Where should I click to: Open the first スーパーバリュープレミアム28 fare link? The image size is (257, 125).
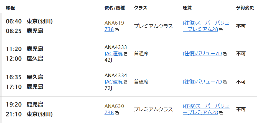coord(206,26)
